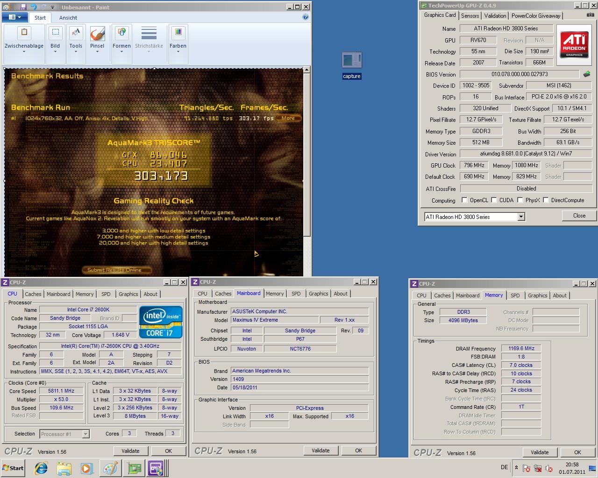Click OK in the right CPU-Z memory window
The height and width of the screenshot is (478, 598).
click(x=578, y=452)
